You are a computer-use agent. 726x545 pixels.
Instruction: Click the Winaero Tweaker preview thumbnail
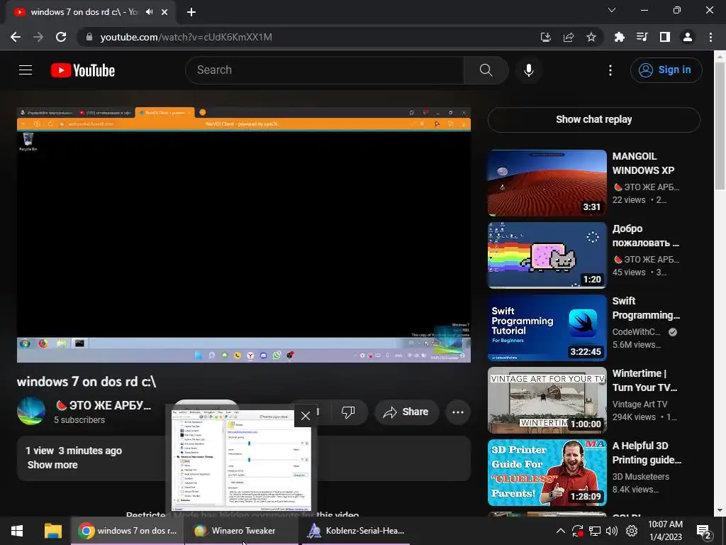click(241, 460)
